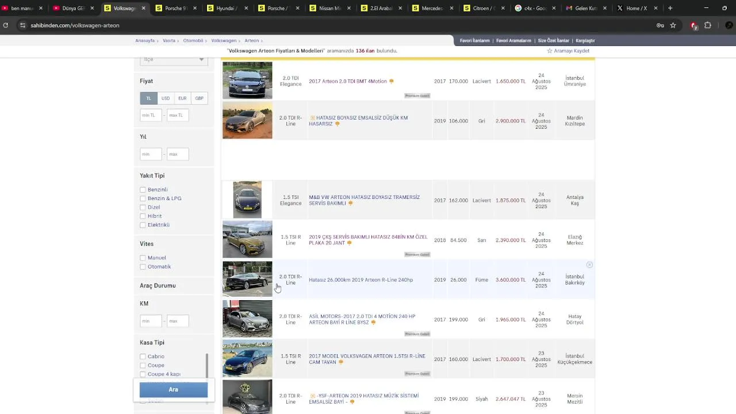The height and width of the screenshot is (414, 736).
Task: Open ASİL MOTORS 2017 2.0 TDI listing
Action: click(x=362, y=319)
